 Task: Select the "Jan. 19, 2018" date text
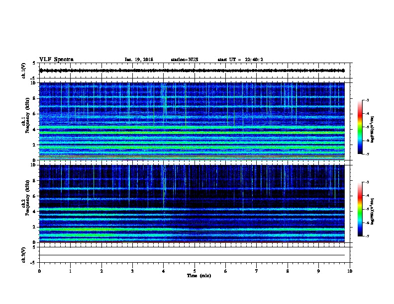[139, 60]
